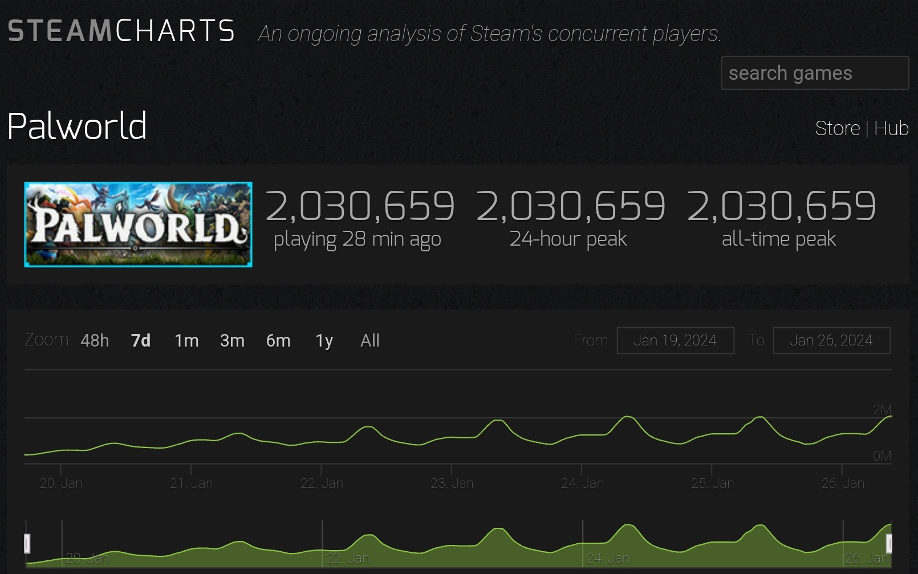Show All time chart range
918x574 pixels.
pos(369,340)
